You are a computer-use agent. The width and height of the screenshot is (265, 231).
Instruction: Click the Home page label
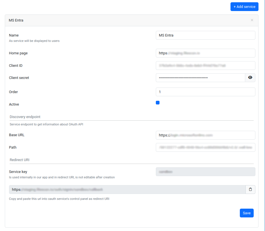18,53
